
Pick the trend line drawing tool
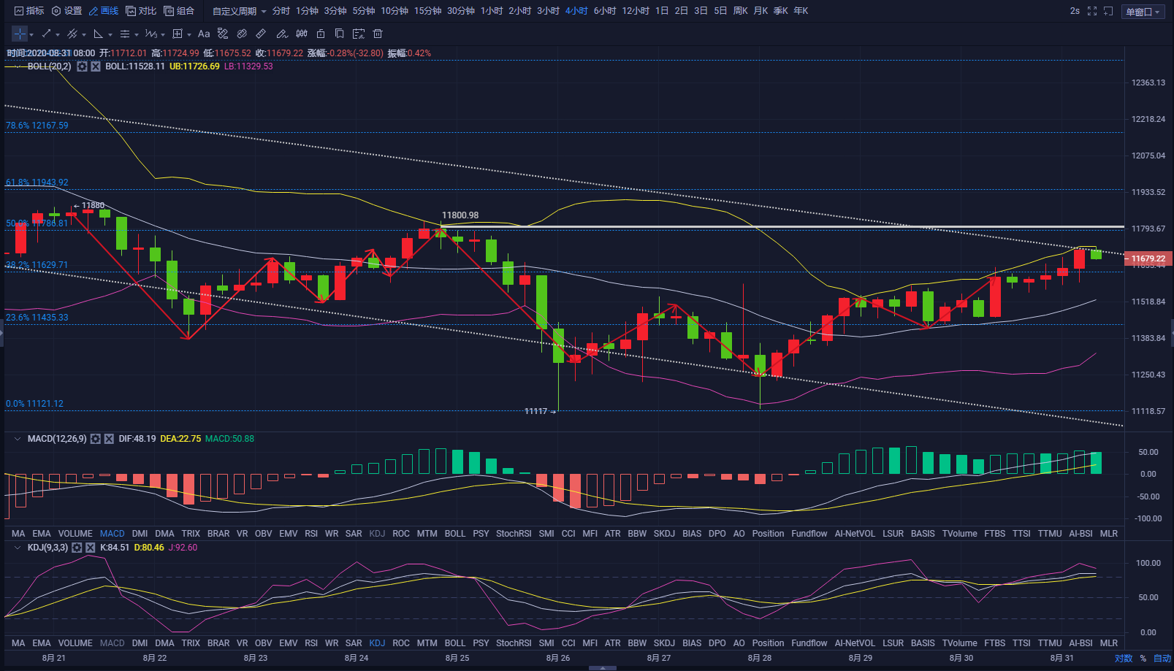tap(47, 34)
